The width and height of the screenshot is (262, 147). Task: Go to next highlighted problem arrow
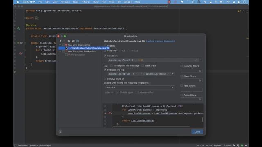coord(247,11)
